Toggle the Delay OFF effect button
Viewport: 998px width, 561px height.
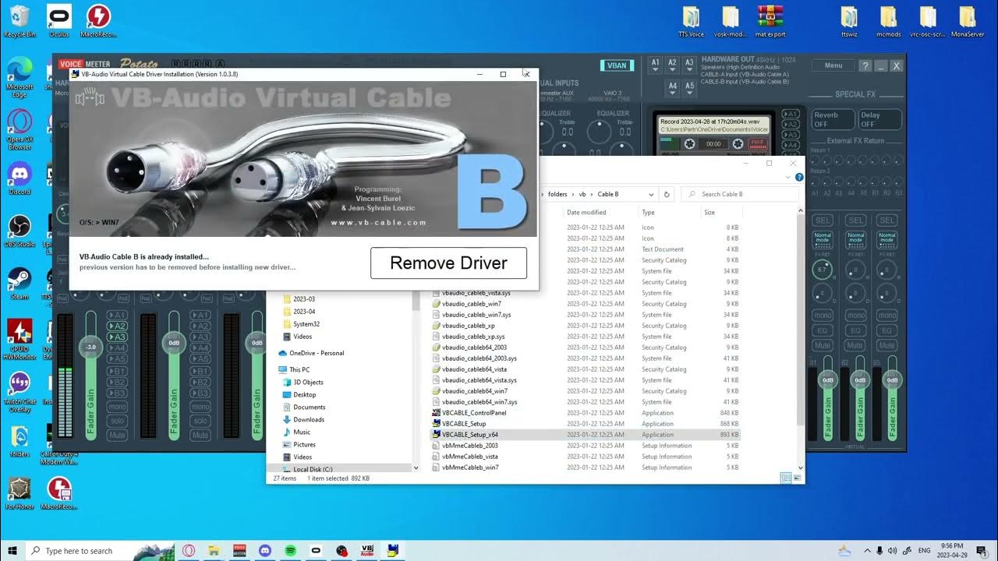click(x=879, y=119)
